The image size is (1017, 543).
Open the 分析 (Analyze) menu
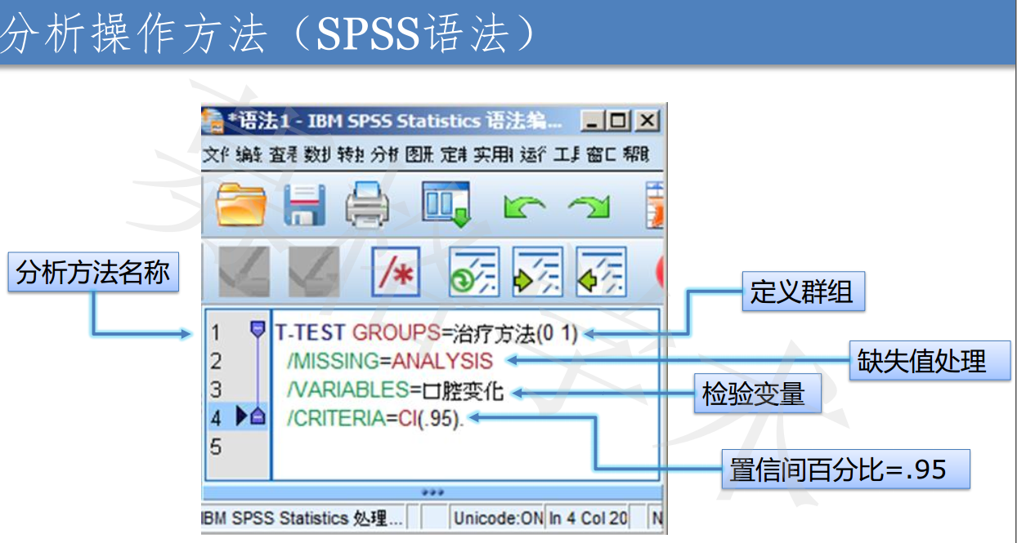[384, 154]
